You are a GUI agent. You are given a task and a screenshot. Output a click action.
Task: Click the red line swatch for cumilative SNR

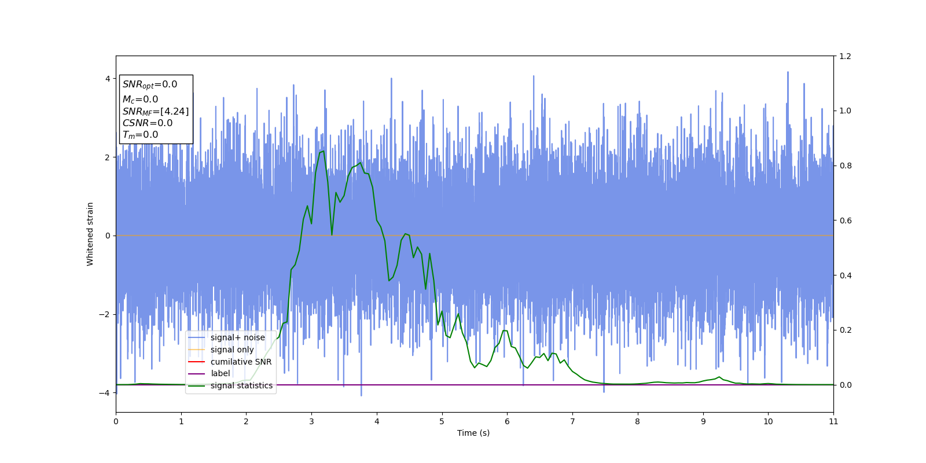pyautogui.click(x=197, y=362)
